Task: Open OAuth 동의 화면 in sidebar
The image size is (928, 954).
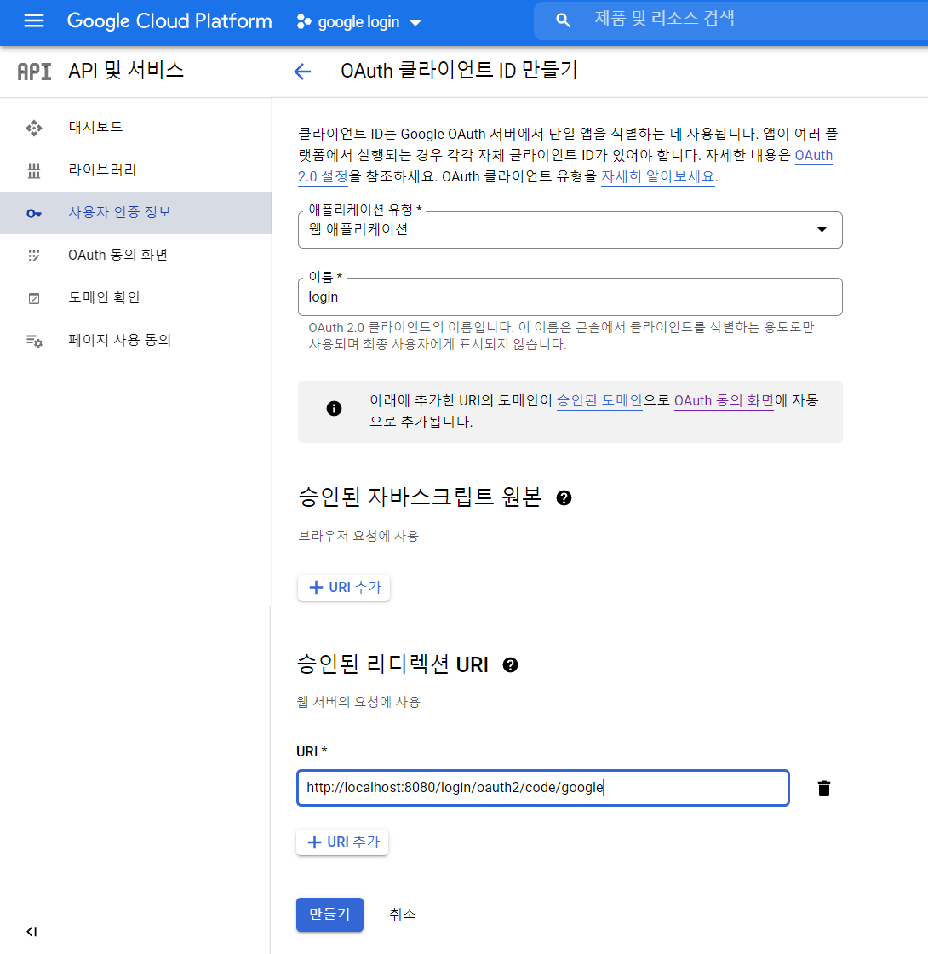Action: [135, 255]
